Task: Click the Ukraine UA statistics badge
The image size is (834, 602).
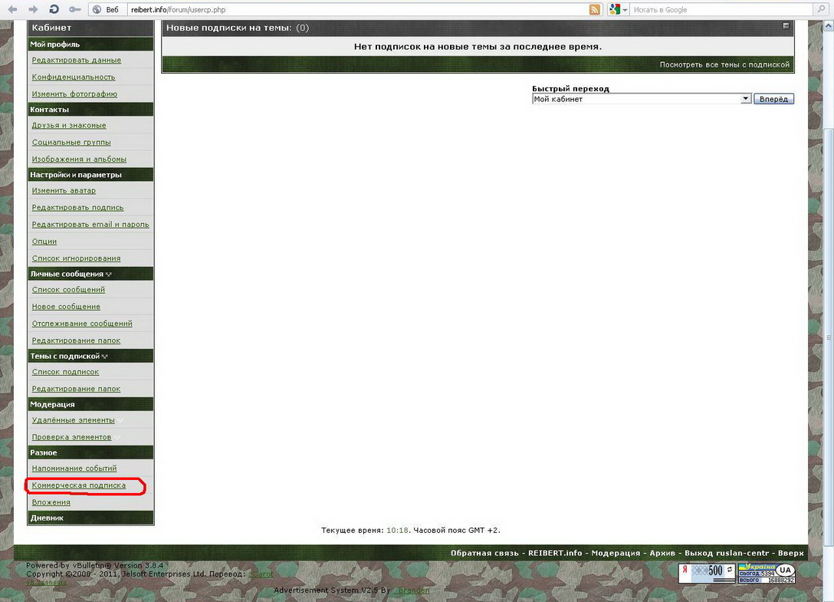Action: point(766,573)
